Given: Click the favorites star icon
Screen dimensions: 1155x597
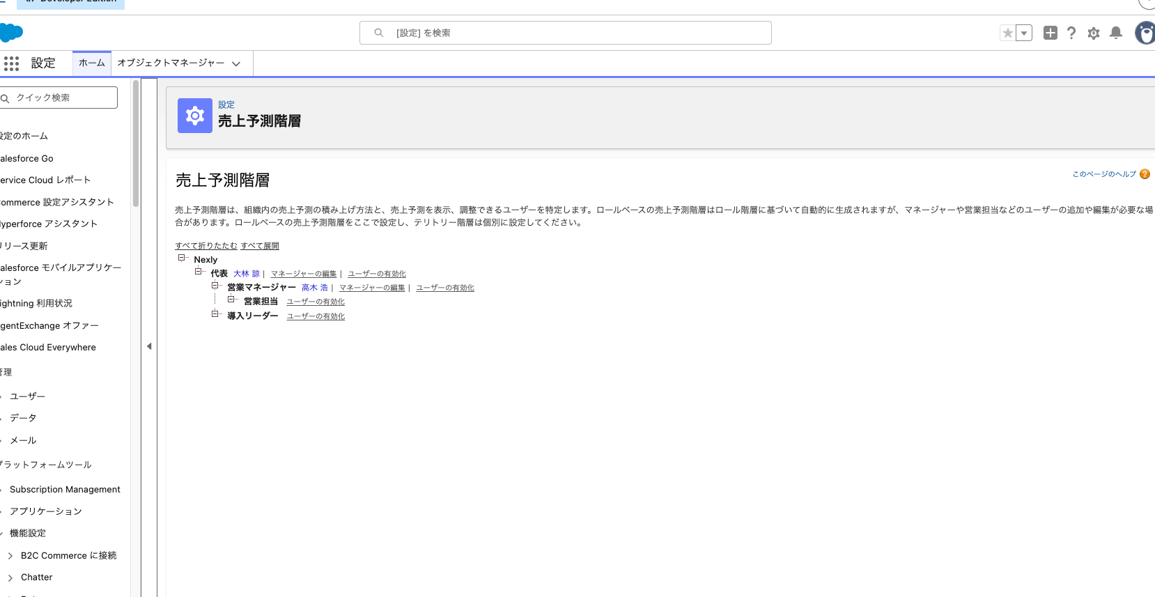Looking at the screenshot, I should tap(1007, 33).
